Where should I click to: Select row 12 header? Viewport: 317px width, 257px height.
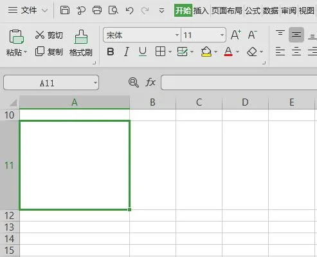tap(10, 216)
